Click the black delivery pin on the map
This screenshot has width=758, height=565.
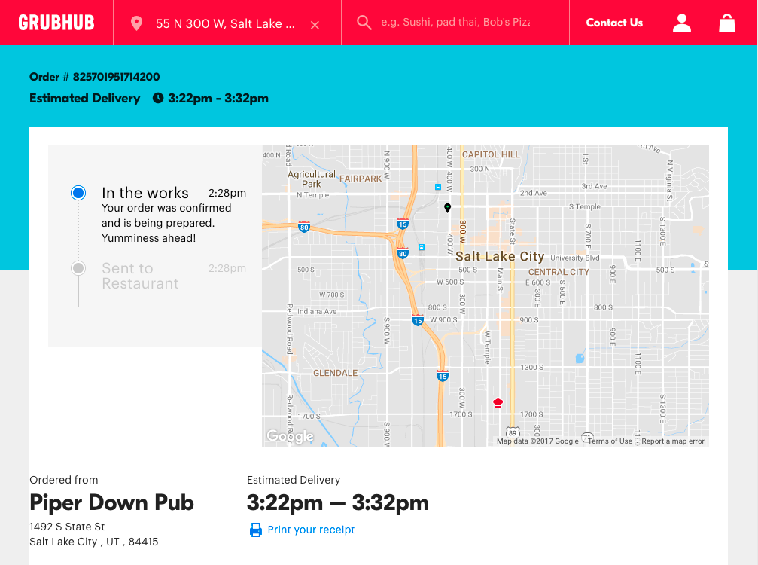(x=447, y=209)
